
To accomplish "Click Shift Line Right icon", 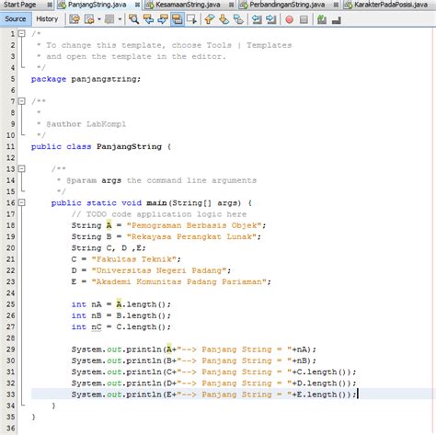I will pyautogui.click(x=271, y=19).
